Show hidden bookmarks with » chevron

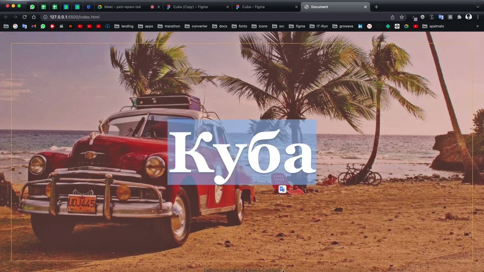[x=477, y=26]
